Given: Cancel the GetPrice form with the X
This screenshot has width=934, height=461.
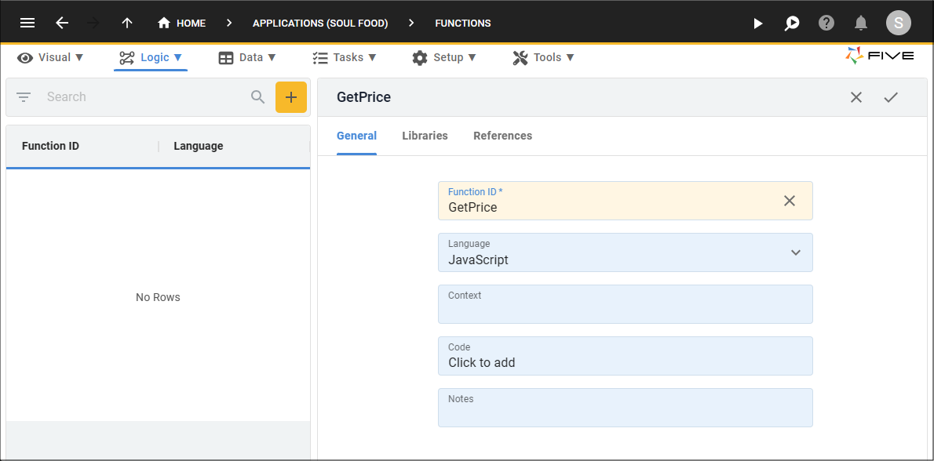Looking at the screenshot, I should 856,97.
